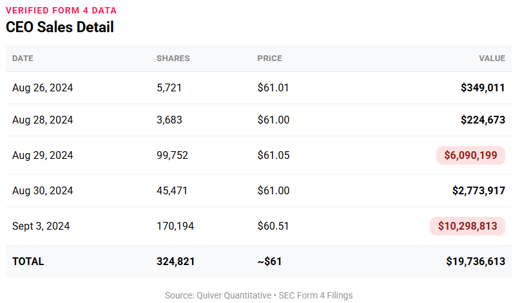Select the Sept 3, 2024 date cell
Viewport: 522px width, 303px height.
pyautogui.click(x=41, y=226)
